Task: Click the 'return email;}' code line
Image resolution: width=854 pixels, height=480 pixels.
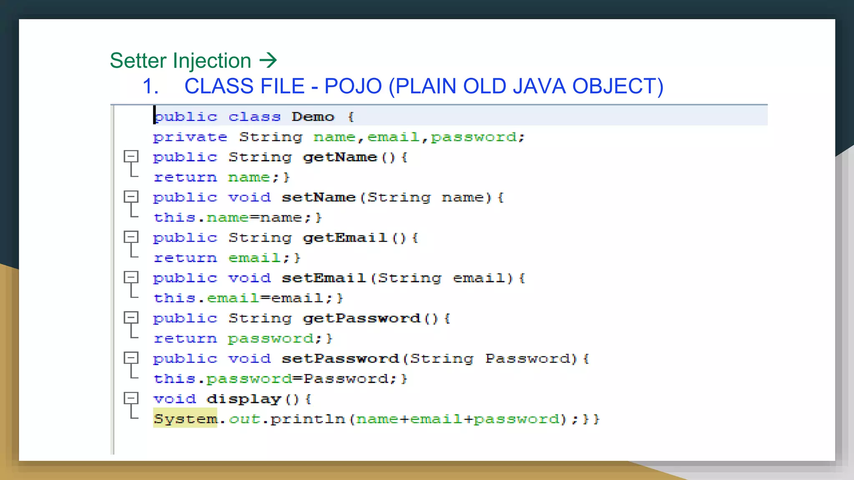Action: (227, 258)
